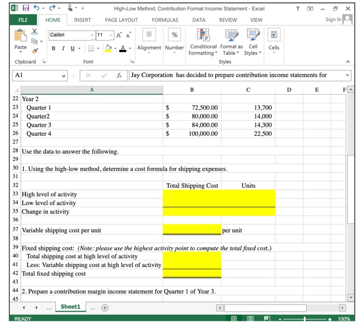The image size is (363, 324).
Task: Toggle Bold formatting
Action: click(x=53, y=48)
